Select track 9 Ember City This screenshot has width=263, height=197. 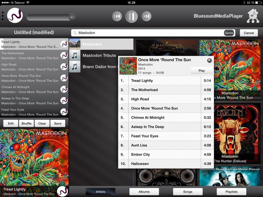point(166,154)
